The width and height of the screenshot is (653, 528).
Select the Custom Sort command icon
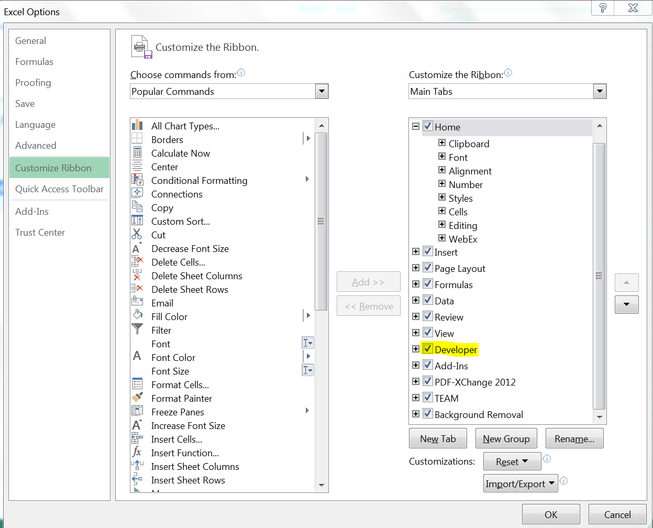point(137,221)
